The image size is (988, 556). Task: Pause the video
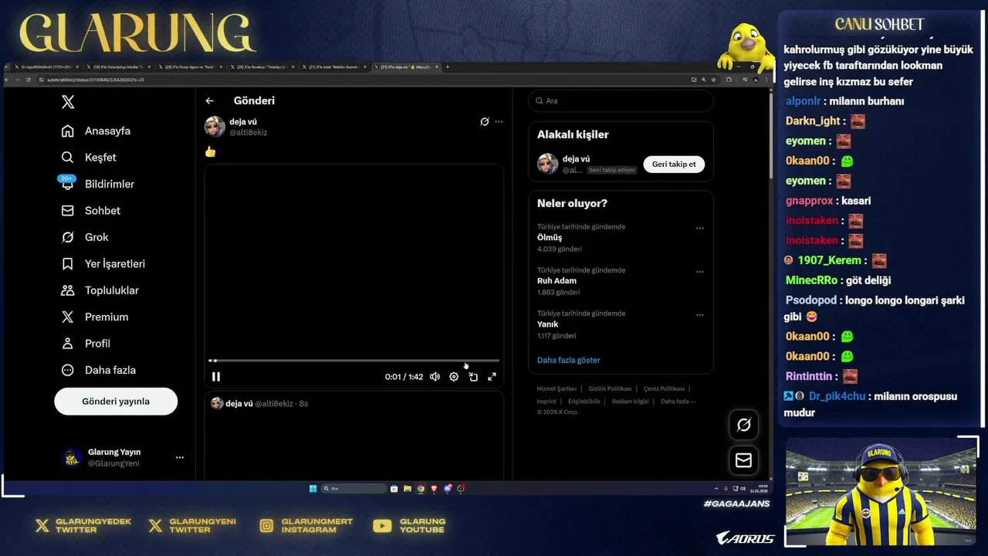[216, 377]
